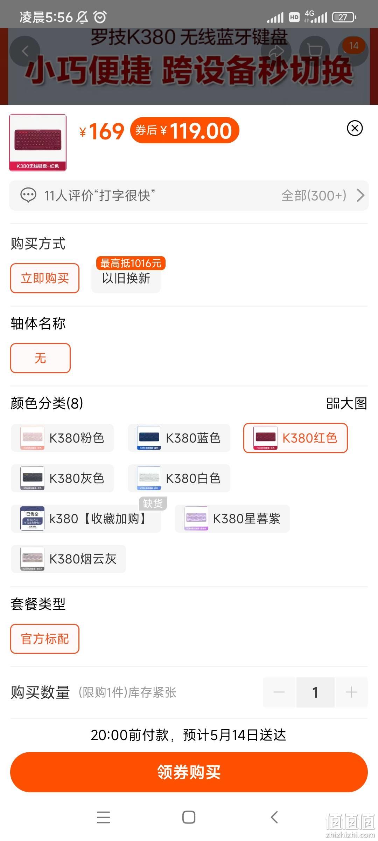Tap Android back navigation arrow
Screen dimensions: 378x841
274,817
